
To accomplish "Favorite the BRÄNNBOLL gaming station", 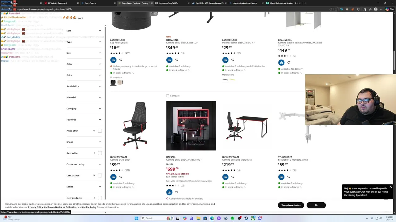I will 289,63.
